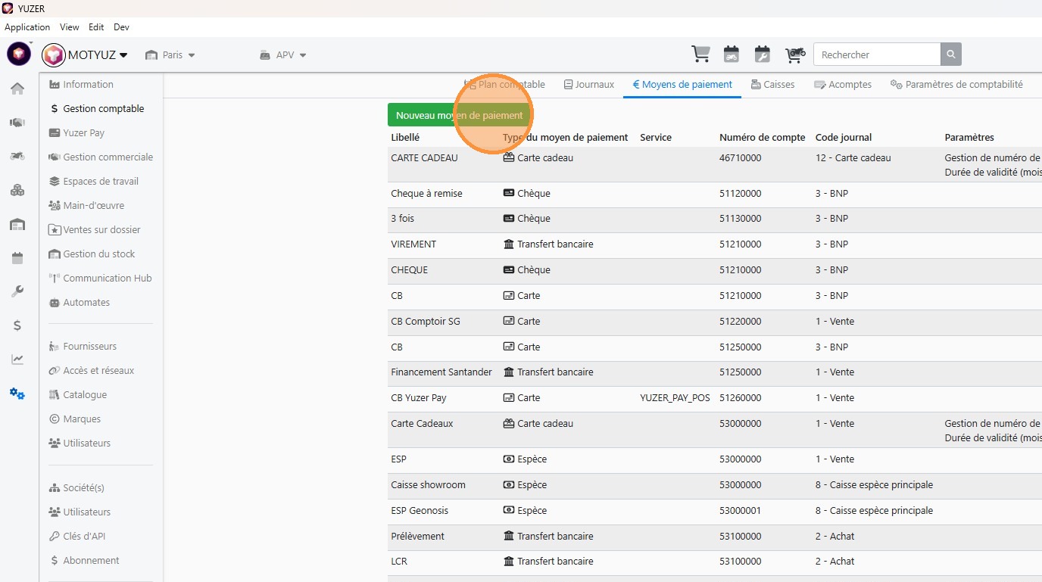Image resolution: width=1042 pixels, height=582 pixels.
Task: Open the wrench calendar icon in the top bar
Action: pyautogui.click(x=763, y=54)
